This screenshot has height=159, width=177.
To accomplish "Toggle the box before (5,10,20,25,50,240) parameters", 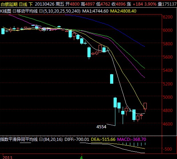I will tap(41, 11).
